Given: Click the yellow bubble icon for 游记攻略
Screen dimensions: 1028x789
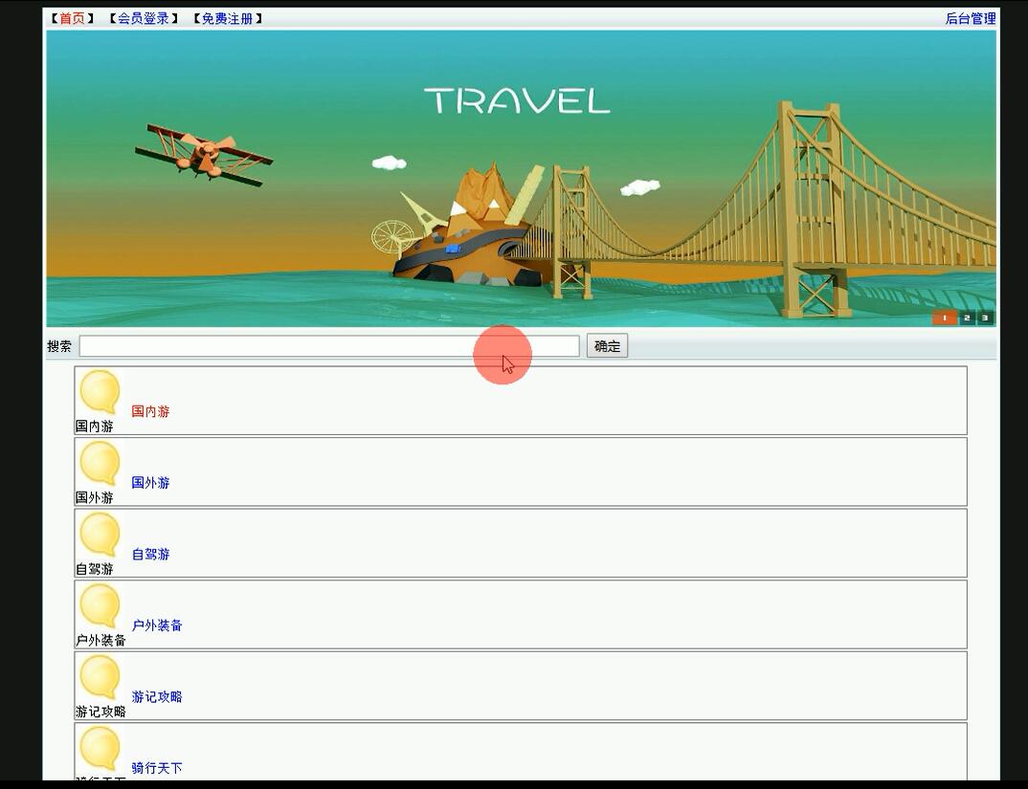Looking at the screenshot, I should pyautogui.click(x=100, y=679).
